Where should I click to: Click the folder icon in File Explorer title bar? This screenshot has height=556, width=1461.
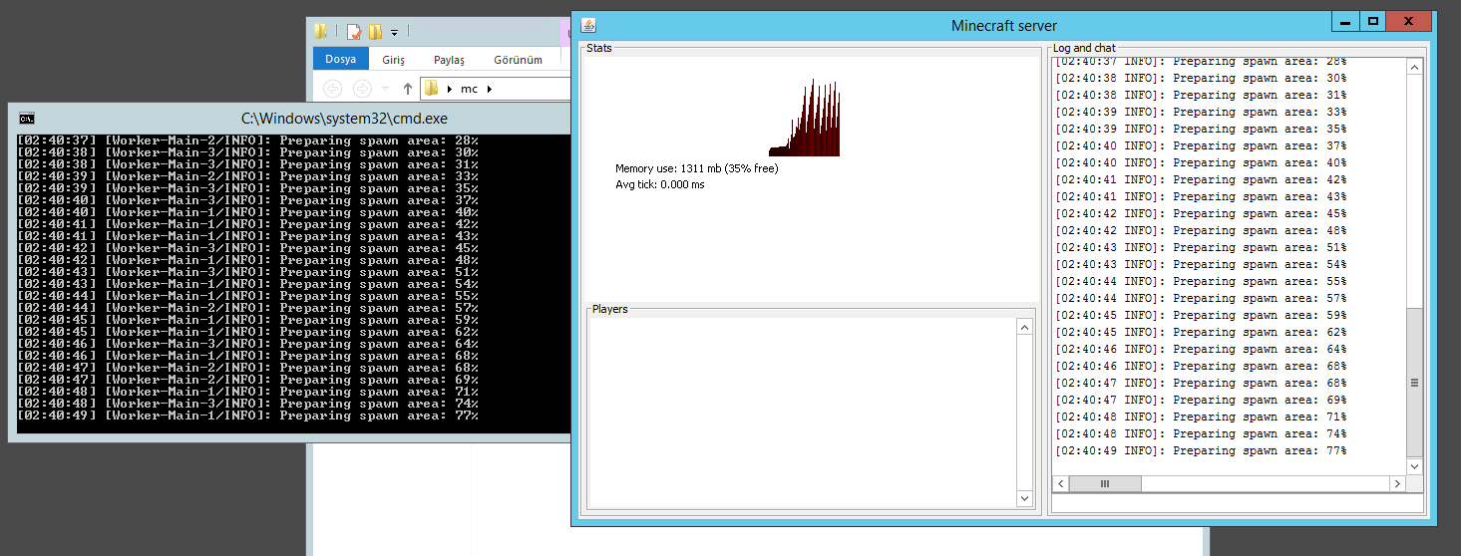pyautogui.click(x=321, y=31)
